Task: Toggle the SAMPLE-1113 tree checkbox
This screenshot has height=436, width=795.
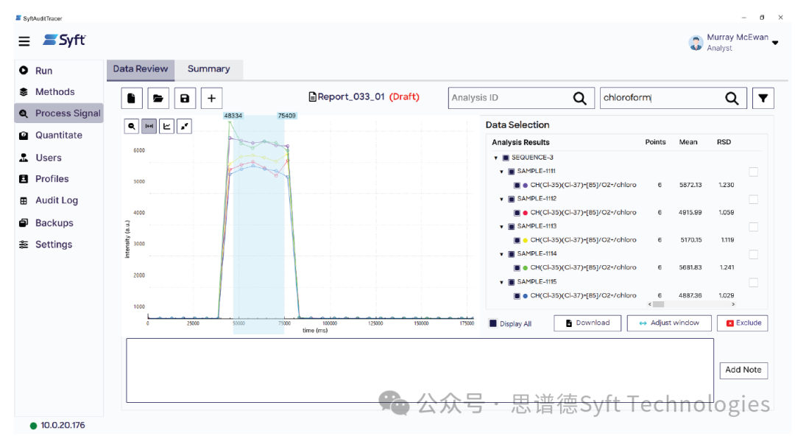Action: pyautogui.click(x=511, y=226)
